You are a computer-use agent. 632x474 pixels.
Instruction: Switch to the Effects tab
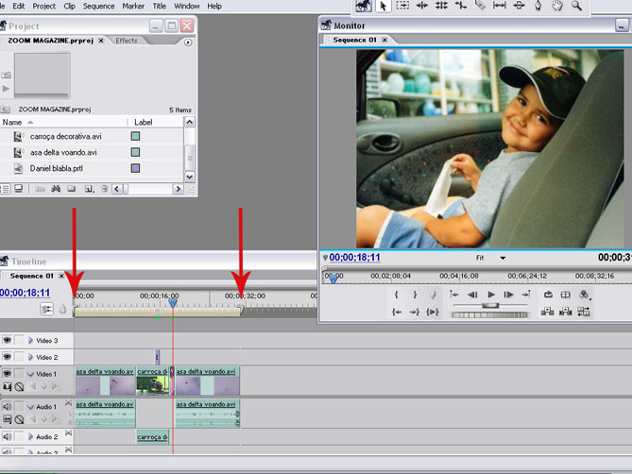pos(127,41)
